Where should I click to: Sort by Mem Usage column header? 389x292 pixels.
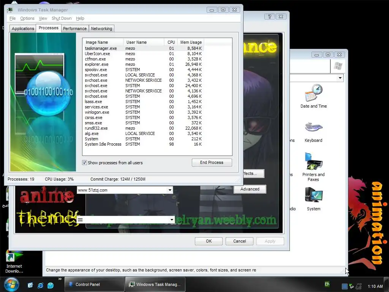tap(191, 42)
